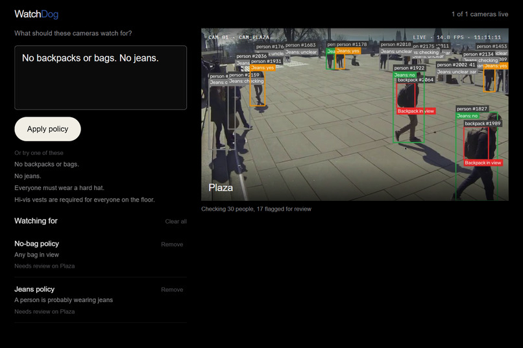This screenshot has height=348, width=523.
Task: Remove the Jeans policy
Action: pyautogui.click(x=172, y=290)
